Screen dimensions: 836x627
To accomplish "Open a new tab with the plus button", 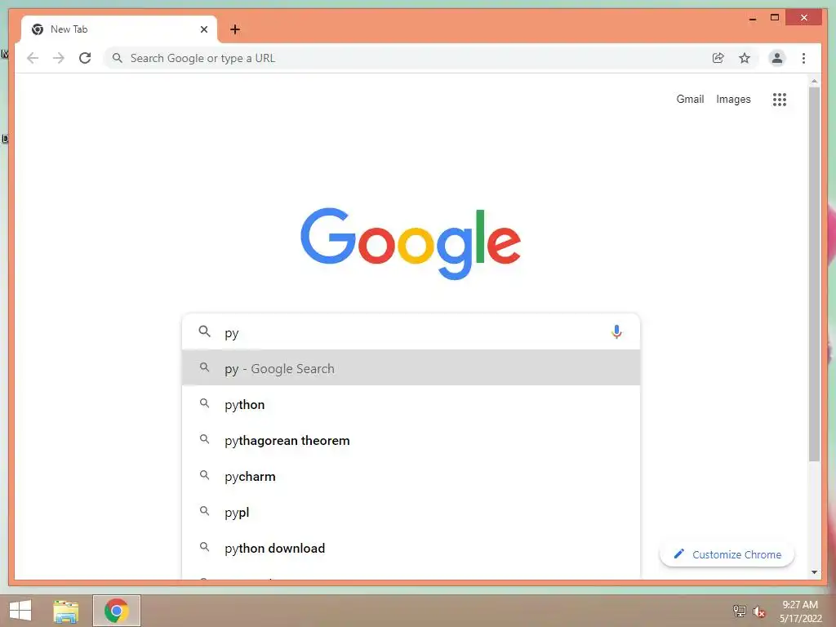I will (x=235, y=29).
